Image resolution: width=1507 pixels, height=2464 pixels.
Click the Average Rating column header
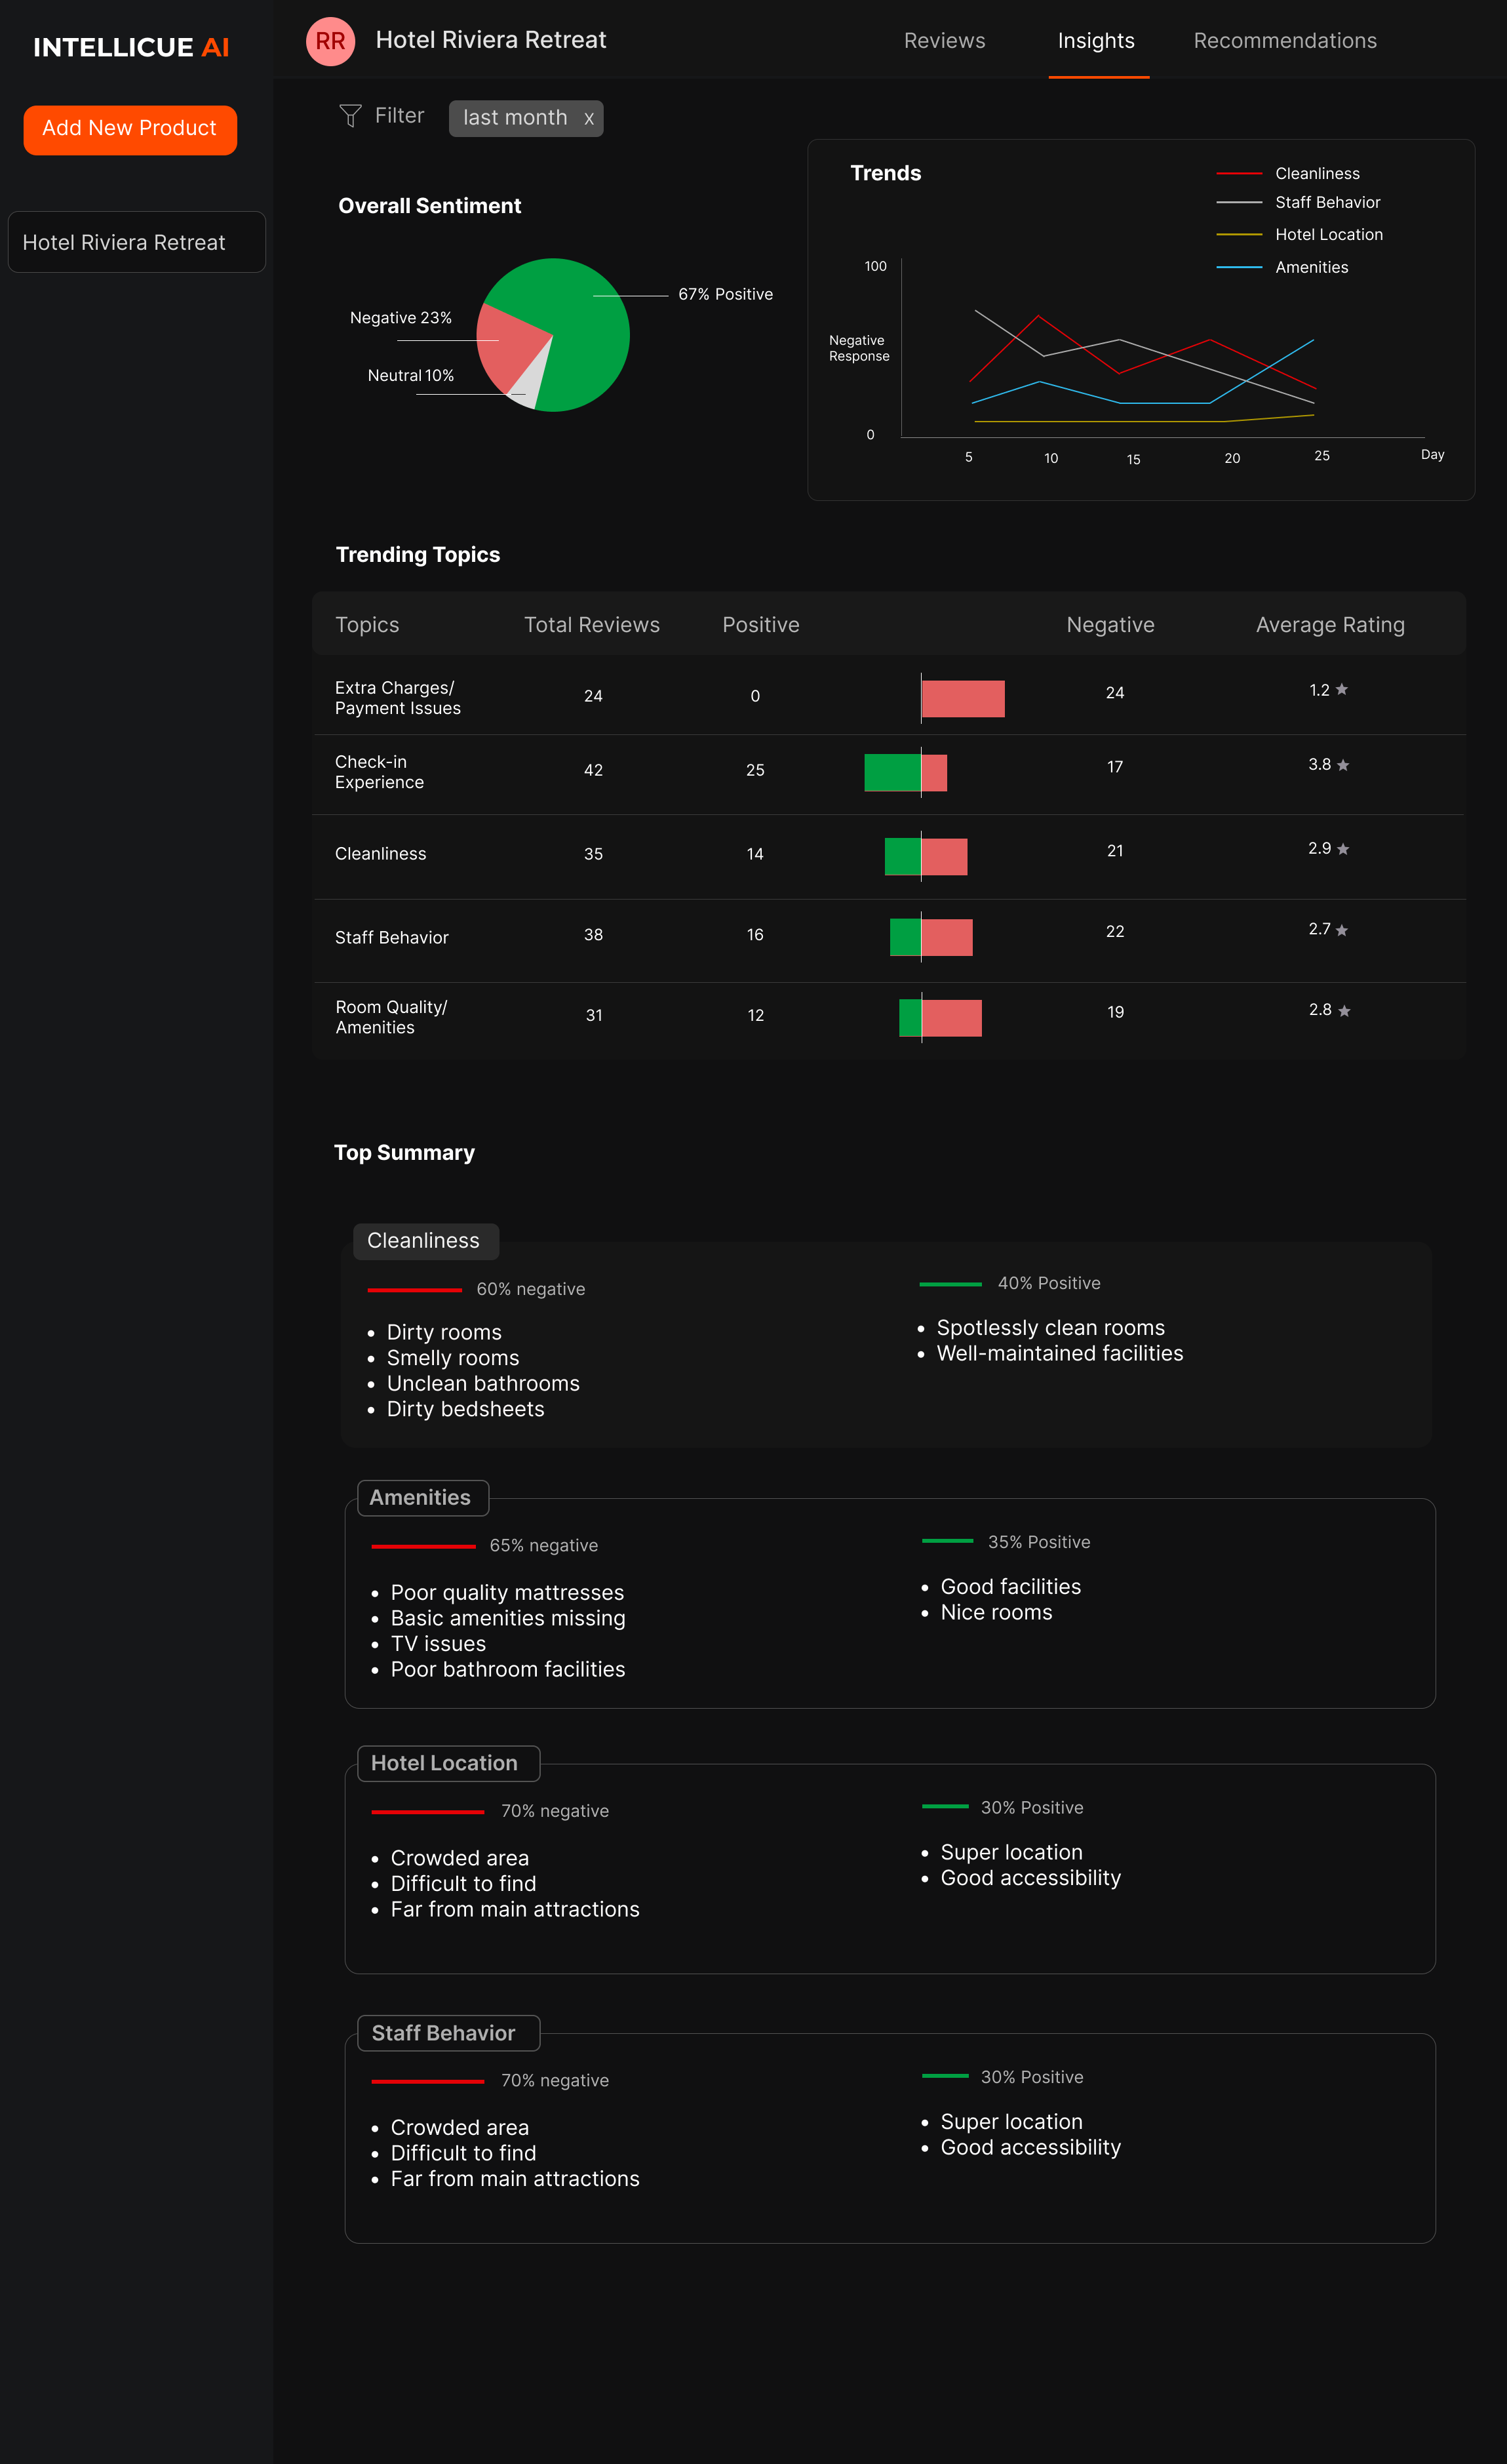(x=1330, y=625)
